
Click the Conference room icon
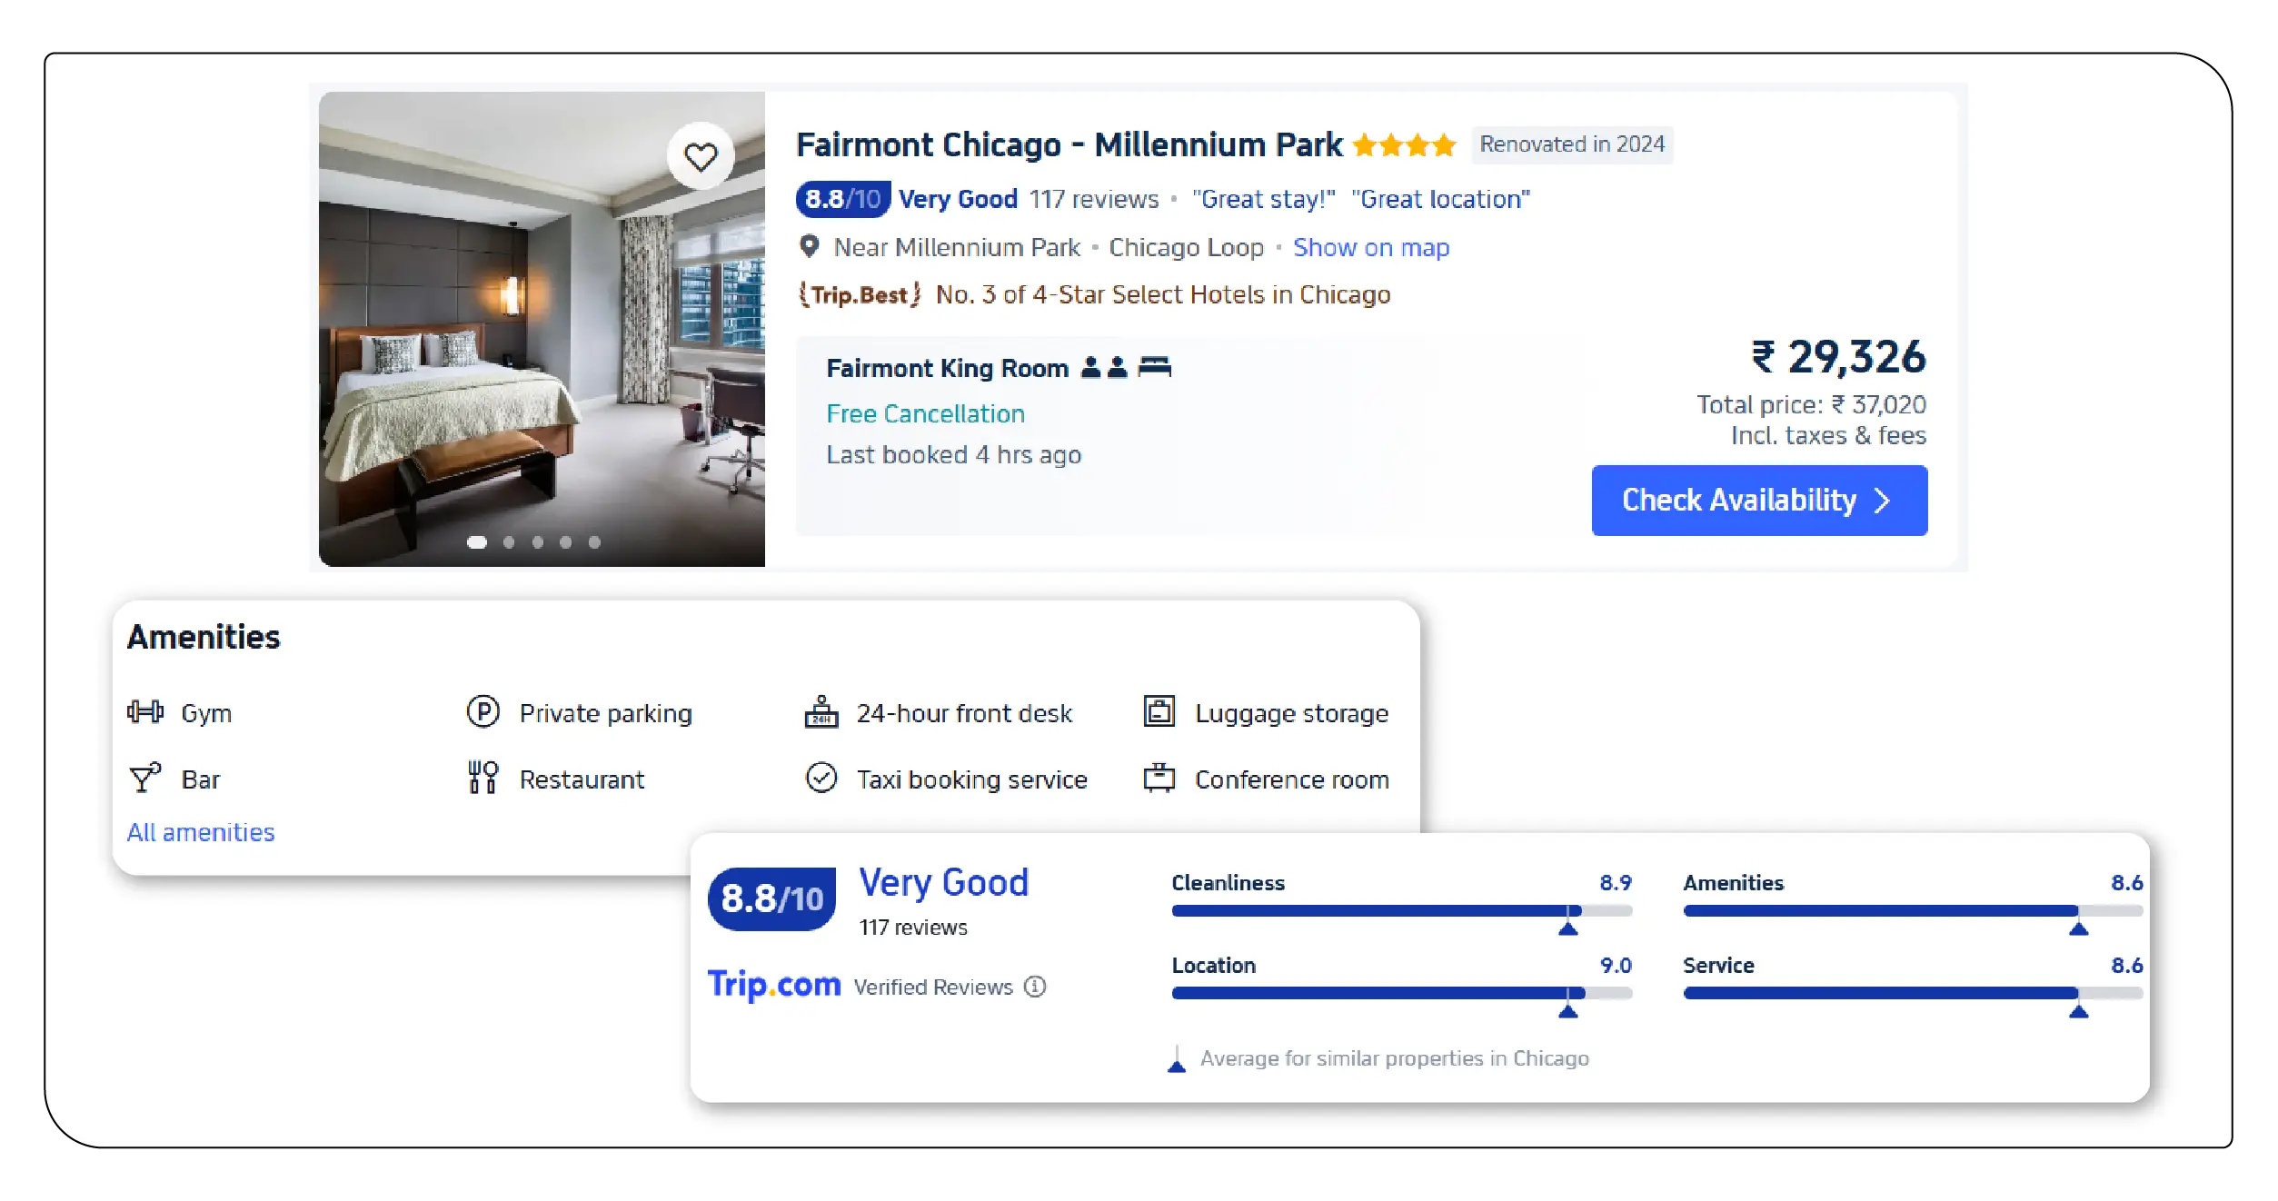1159,778
